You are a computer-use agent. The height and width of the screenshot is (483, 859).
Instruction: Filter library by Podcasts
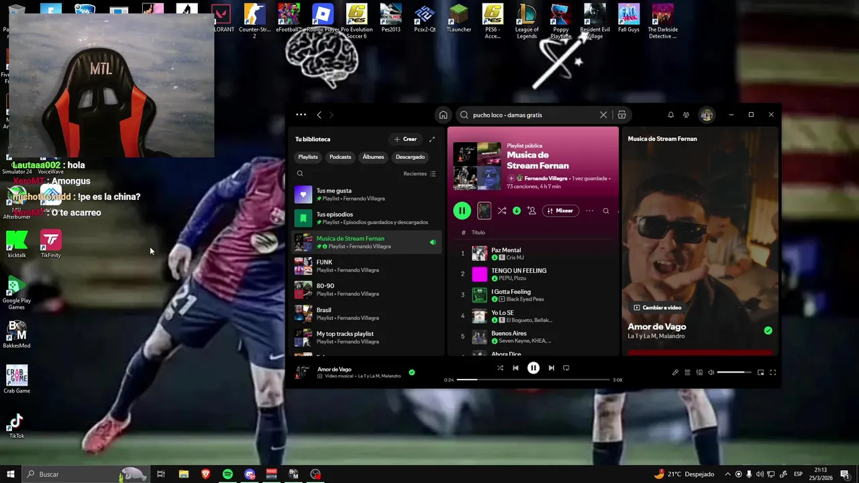(x=340, y=157)
